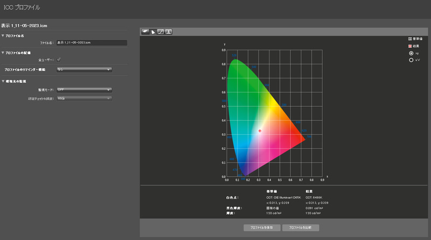Toggle the 全ユーザー checkbox
The height and width of the screenshot is (240, 431).
(59, 60)
